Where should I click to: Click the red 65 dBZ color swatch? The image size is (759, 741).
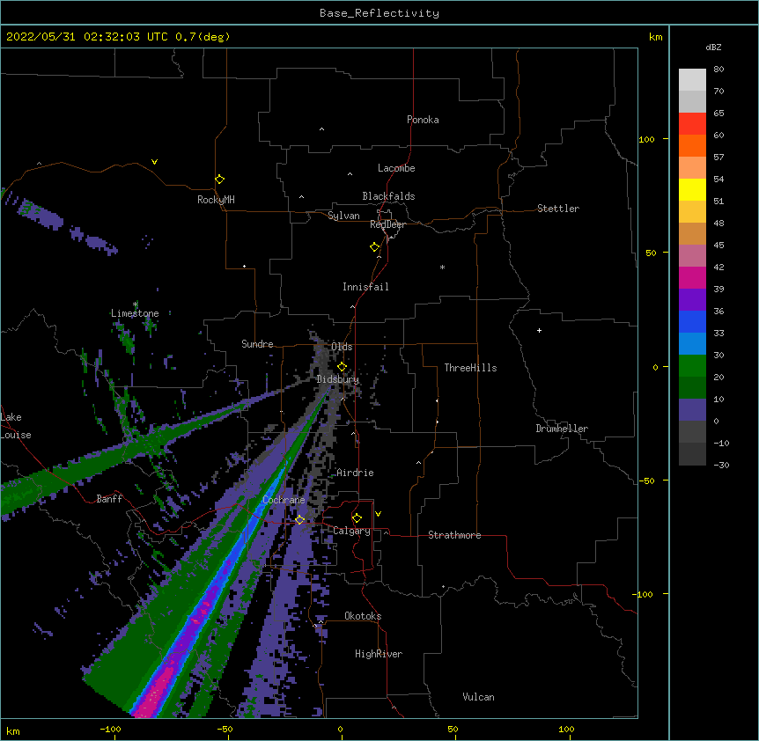692,123
